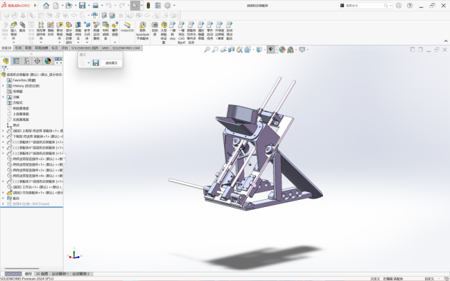
Task: Open the View Settings monitor icon
Action: (302, 50)
